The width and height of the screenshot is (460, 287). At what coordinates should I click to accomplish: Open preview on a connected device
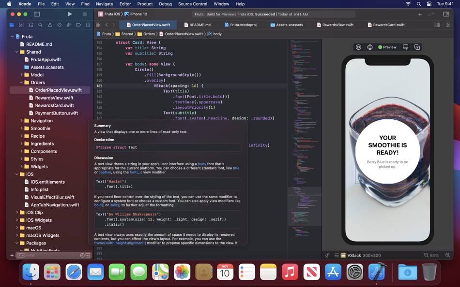[406, 47]
